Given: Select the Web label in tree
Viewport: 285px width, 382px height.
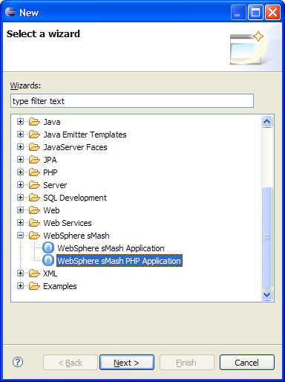Looking at the screenshot, I should [x=51, y=210].
